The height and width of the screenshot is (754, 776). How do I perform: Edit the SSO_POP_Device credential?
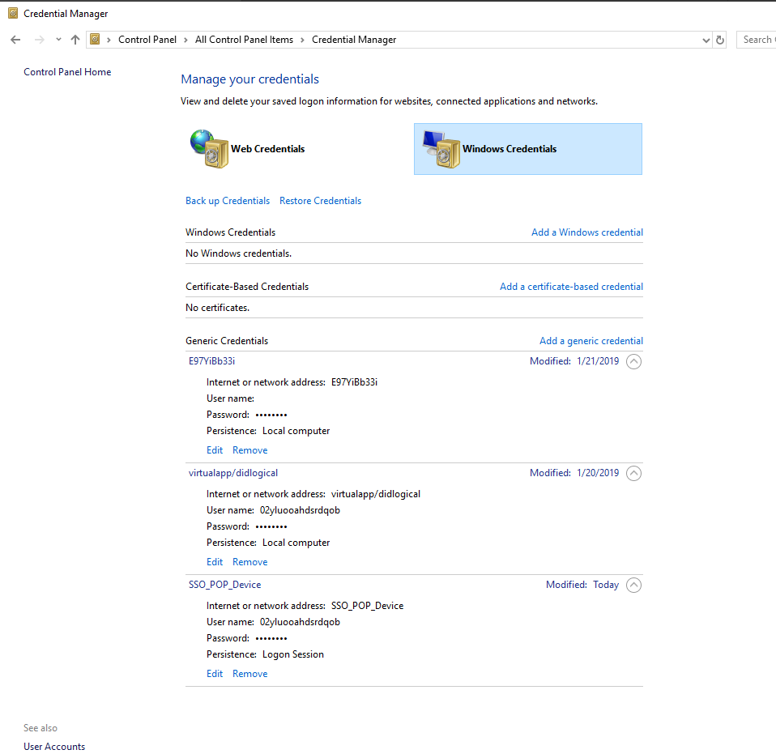[x=215, y=674]
